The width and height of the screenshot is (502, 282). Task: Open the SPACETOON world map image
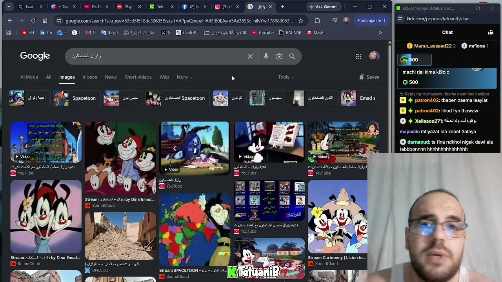(x=195, y=230)
